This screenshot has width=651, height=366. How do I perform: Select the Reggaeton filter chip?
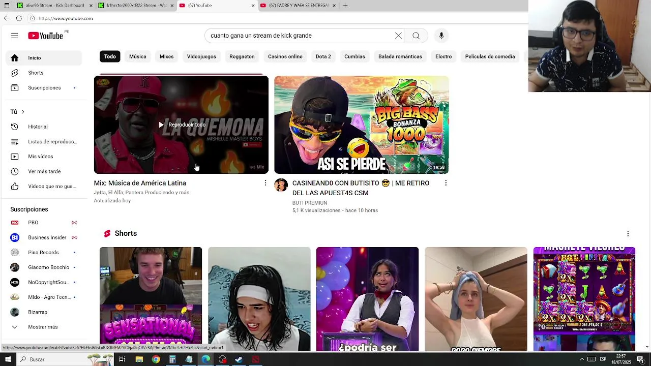click(x=242, y=56)
